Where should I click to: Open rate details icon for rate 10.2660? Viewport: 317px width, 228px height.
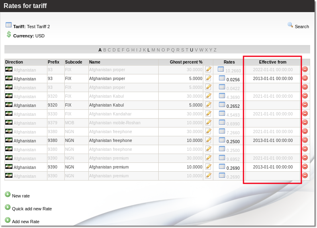[221, 69]
